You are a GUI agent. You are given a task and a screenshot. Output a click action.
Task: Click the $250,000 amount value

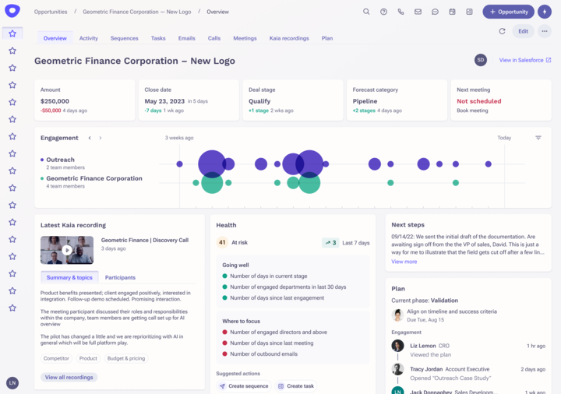click(55, 101)
